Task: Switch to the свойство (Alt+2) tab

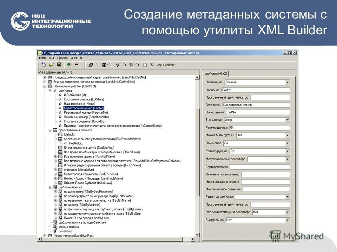Action: pos(216,74)
